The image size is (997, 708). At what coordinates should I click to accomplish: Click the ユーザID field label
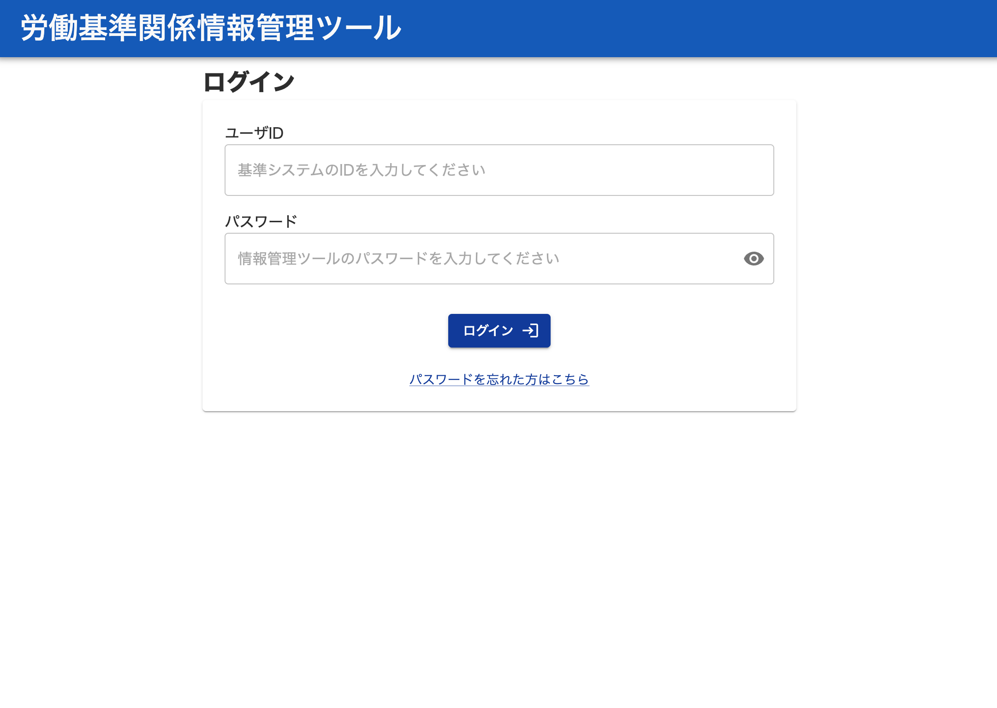[x=254, y=133]
